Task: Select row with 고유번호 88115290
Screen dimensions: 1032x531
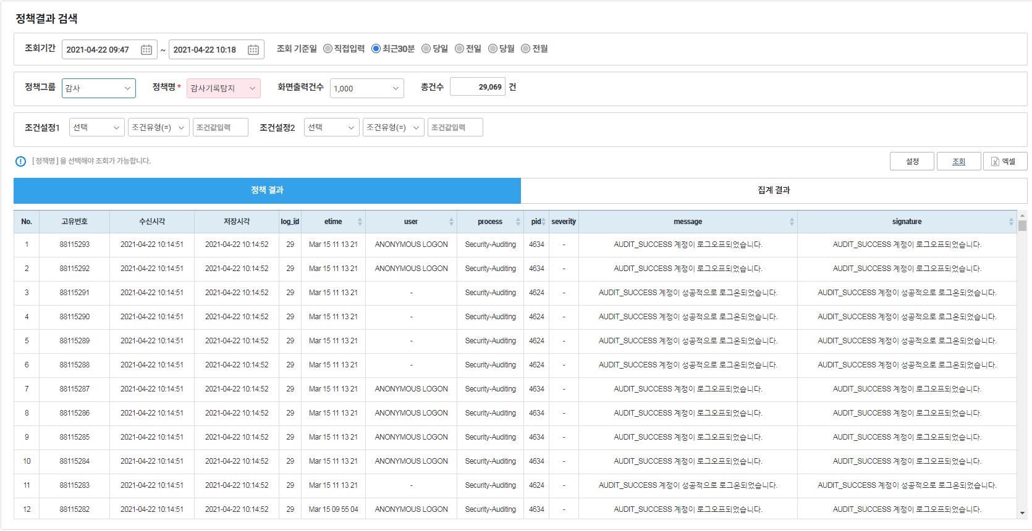Action: tap(515, 317)
